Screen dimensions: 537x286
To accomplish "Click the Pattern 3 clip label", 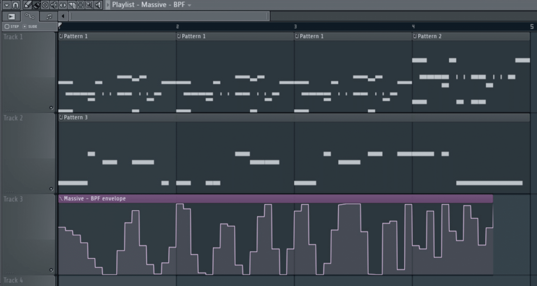I will click(x=74, y=117).
